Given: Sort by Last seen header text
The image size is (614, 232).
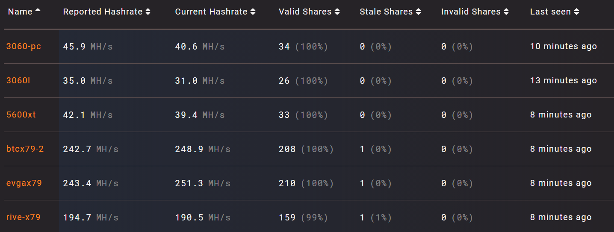Looking at the screenshot, I should pyautogui.click(x=550, y=12).
